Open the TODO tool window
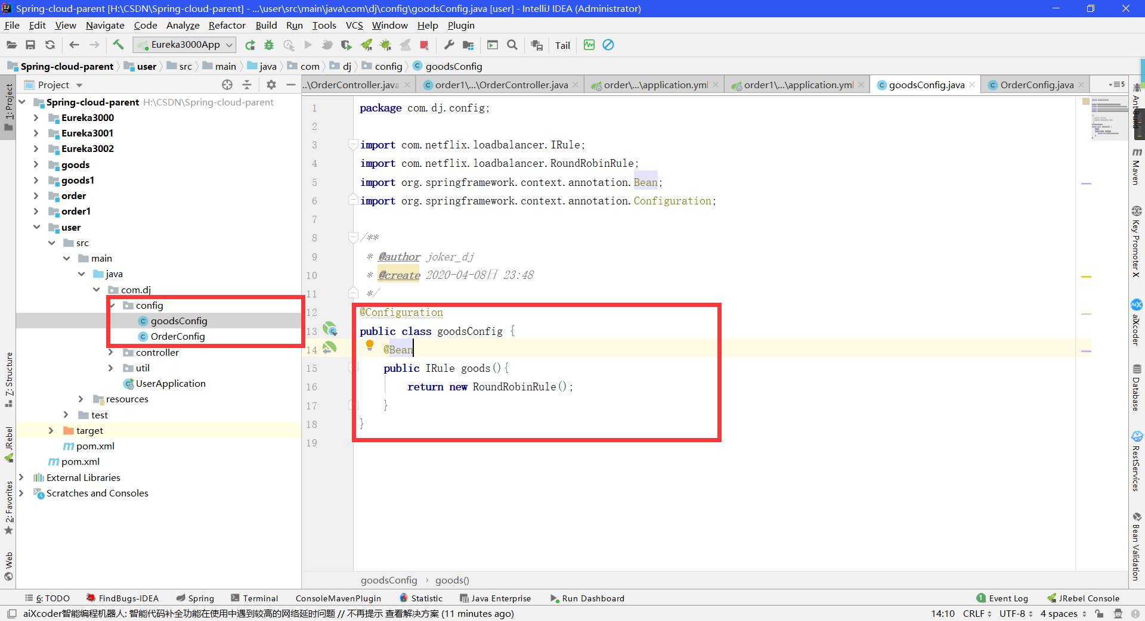 tap(47, 598)
